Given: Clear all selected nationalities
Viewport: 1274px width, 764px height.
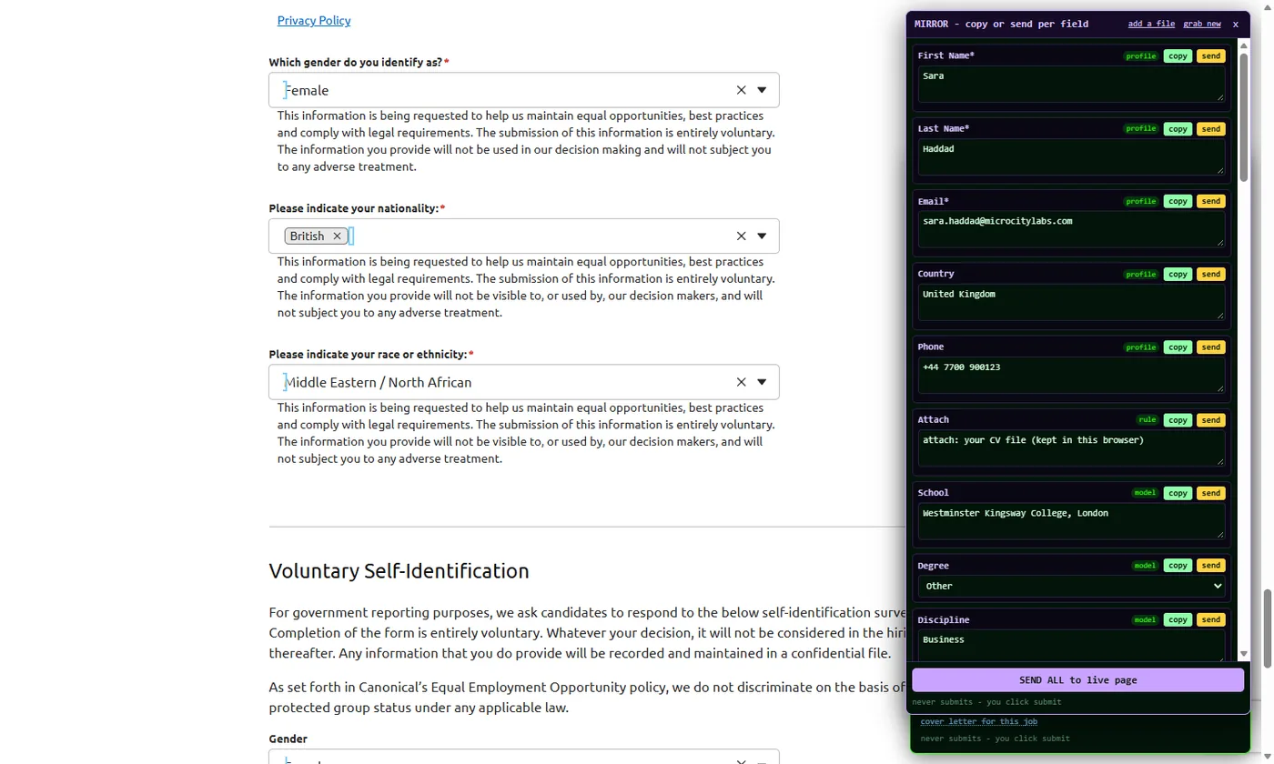Looking at the screenshot, I should tap(741, 236).
